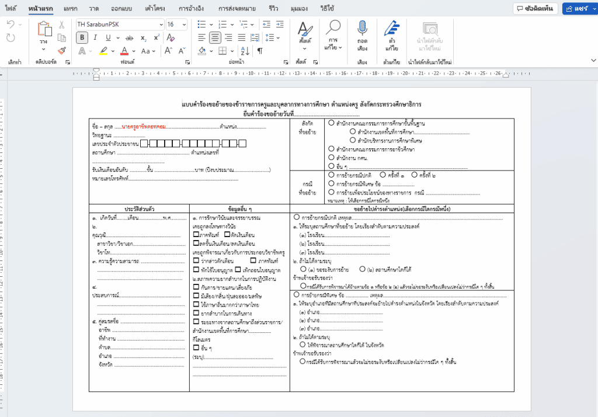Open the line spacing dropdown arrow

278,38
